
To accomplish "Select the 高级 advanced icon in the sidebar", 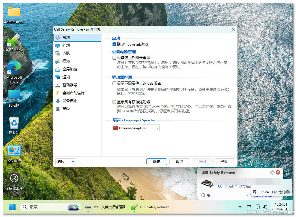I will tap(58, 109).
